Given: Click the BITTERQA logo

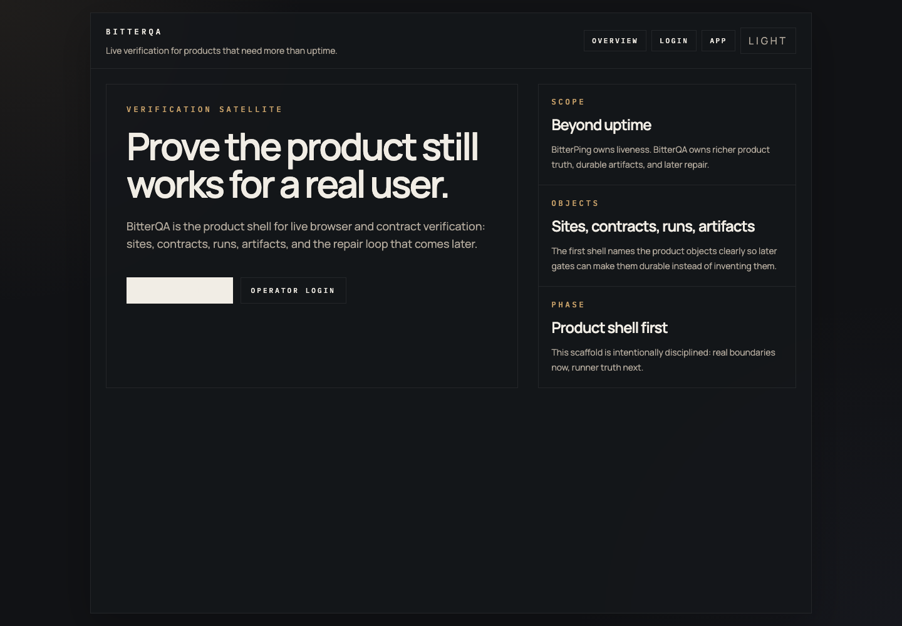Looking at the screenshot, I should 134,31.
